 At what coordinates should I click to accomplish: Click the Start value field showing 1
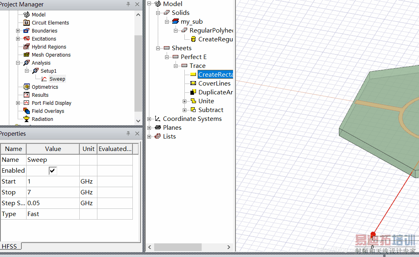(x=53, y=181)
